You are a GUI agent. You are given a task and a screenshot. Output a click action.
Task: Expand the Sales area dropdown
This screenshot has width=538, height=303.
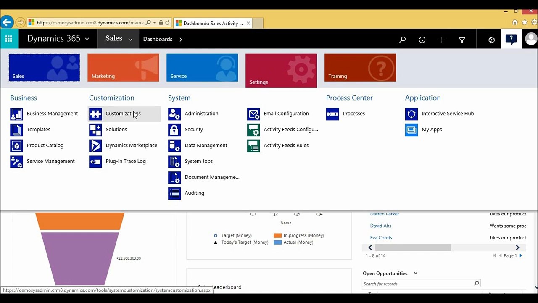(x=130, y=40)
